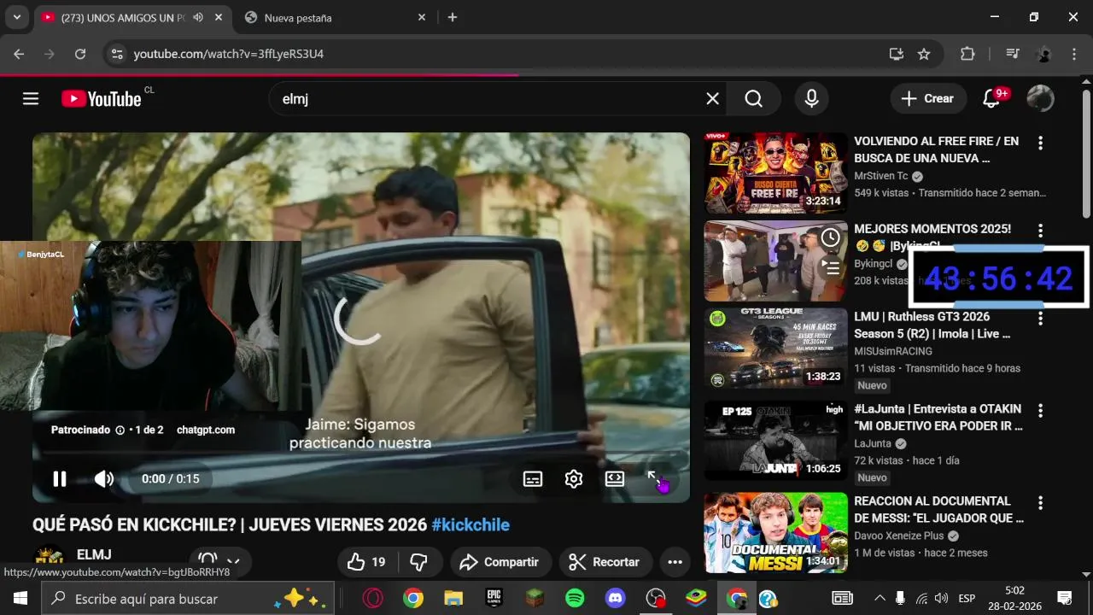Open the DOCUMENTAL MESSI thumbnail

[775, 533]
